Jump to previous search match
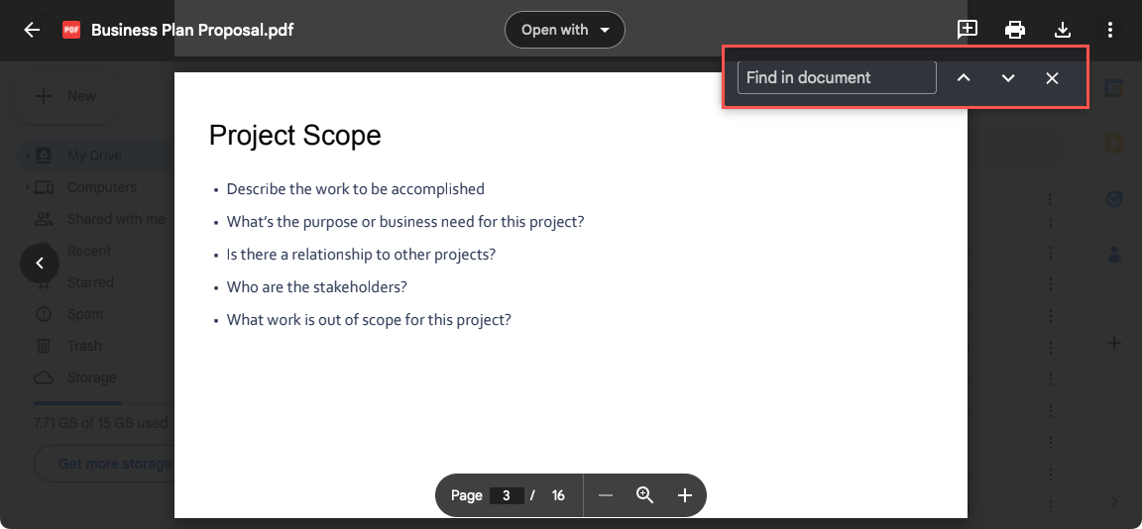This screenshot has height=529, width=1142. 964,78
